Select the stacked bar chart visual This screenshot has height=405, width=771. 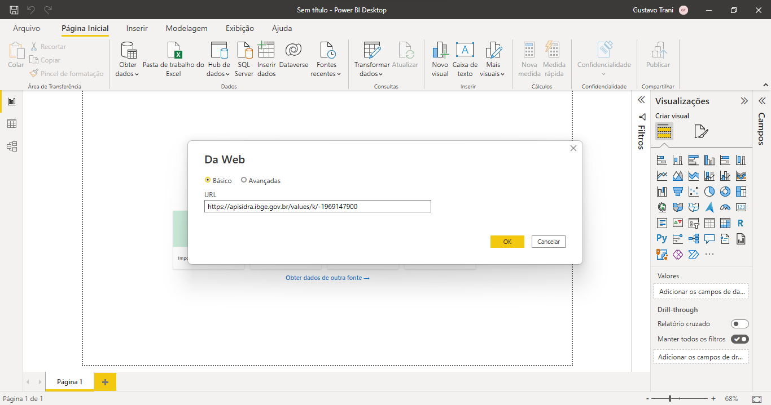(662, 160)
